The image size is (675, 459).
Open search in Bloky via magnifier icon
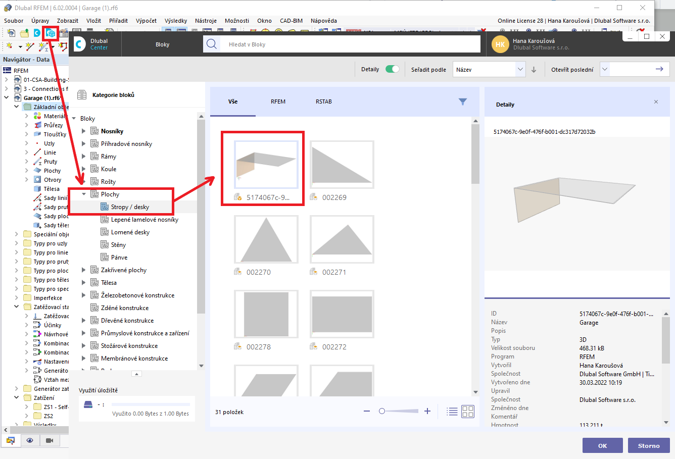click(211, 44)
